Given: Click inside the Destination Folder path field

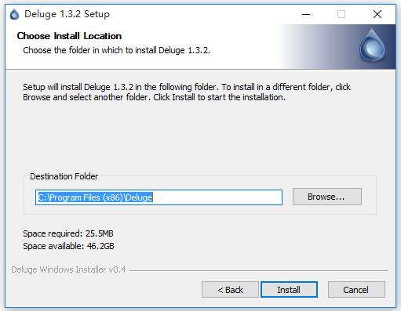Looking at the screenshot, I should [x=159, y=197].
